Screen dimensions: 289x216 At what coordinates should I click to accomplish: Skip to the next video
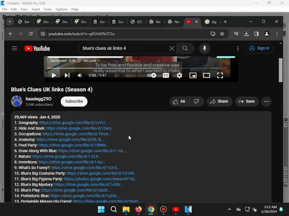67,75
